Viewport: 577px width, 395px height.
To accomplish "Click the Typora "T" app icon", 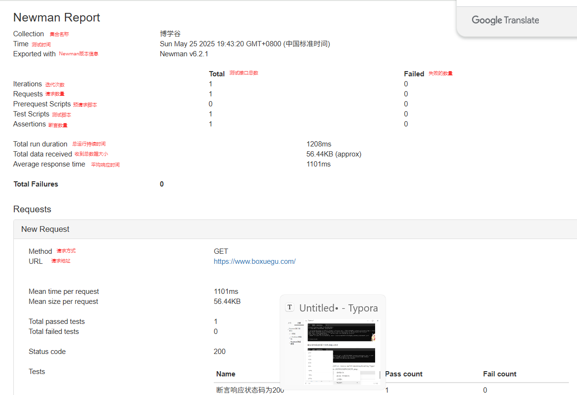I will [x=290, y=307].
